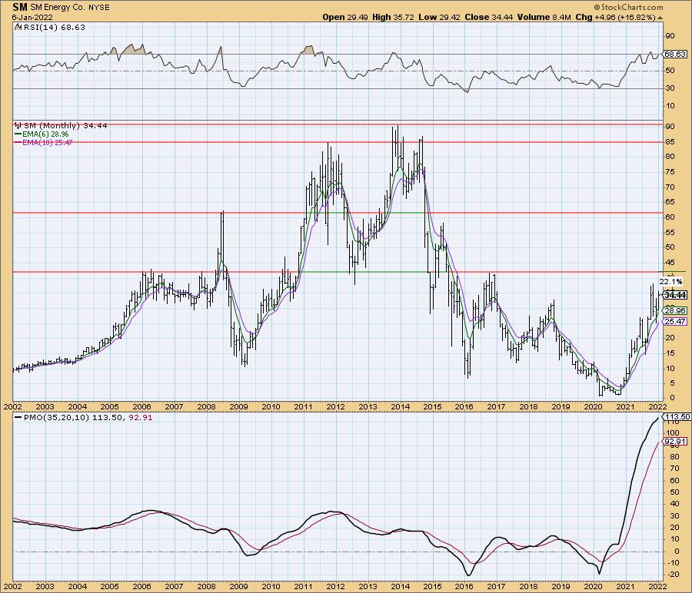Image resolution: width=692 pixels, height=593 pixels.
Task: Click the 90 label on the price axis
Action: point(670,126)
